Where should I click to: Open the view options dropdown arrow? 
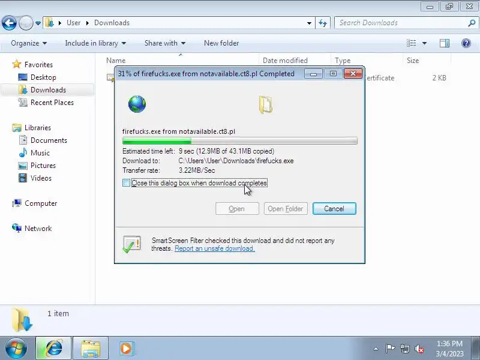coord(424,43)
